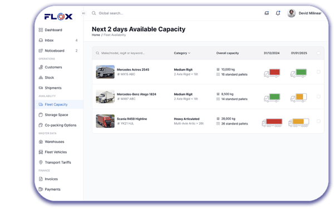This screenshot has width=334, height=210.
Task: Click the Noticeboard icon in sidebar
Action: [41, 51]
